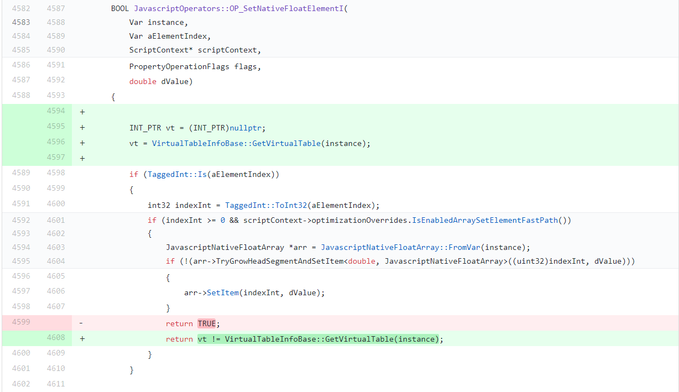Select the nullptr keyword in the INT_PTR line
The image size is (679, 392).
(x=247, y=128)
